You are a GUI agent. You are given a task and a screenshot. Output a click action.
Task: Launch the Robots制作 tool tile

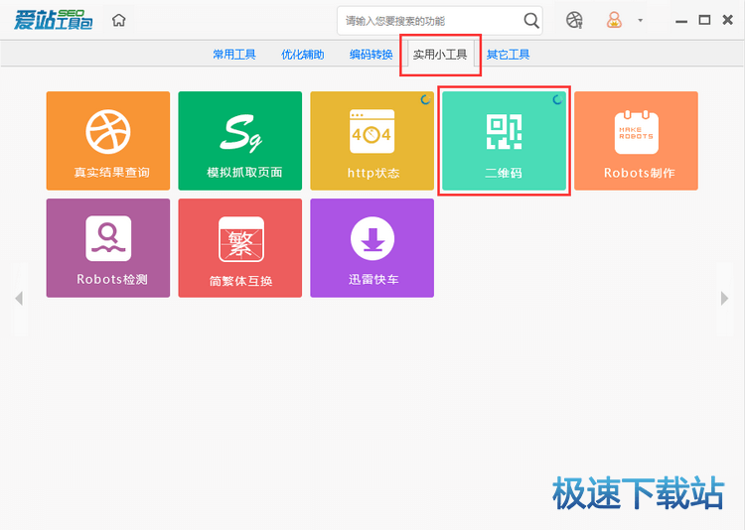pyautogui.click(x=636, y=141)
